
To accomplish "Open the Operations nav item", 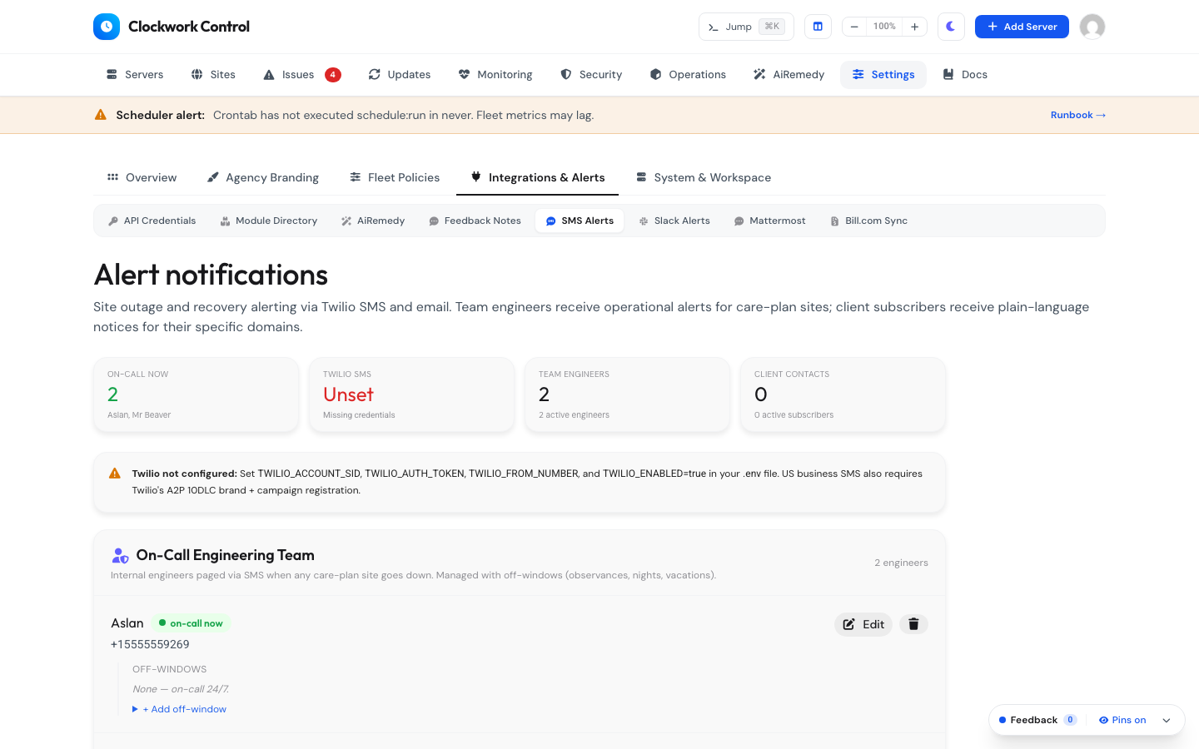I will 688,75.
